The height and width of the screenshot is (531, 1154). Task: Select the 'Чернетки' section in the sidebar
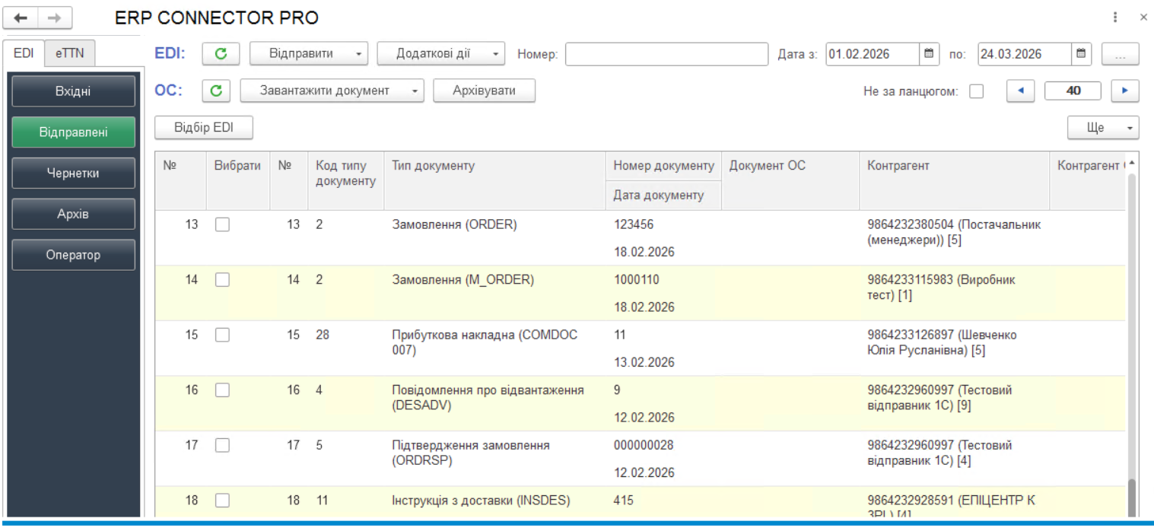click(x=73, y=173)
